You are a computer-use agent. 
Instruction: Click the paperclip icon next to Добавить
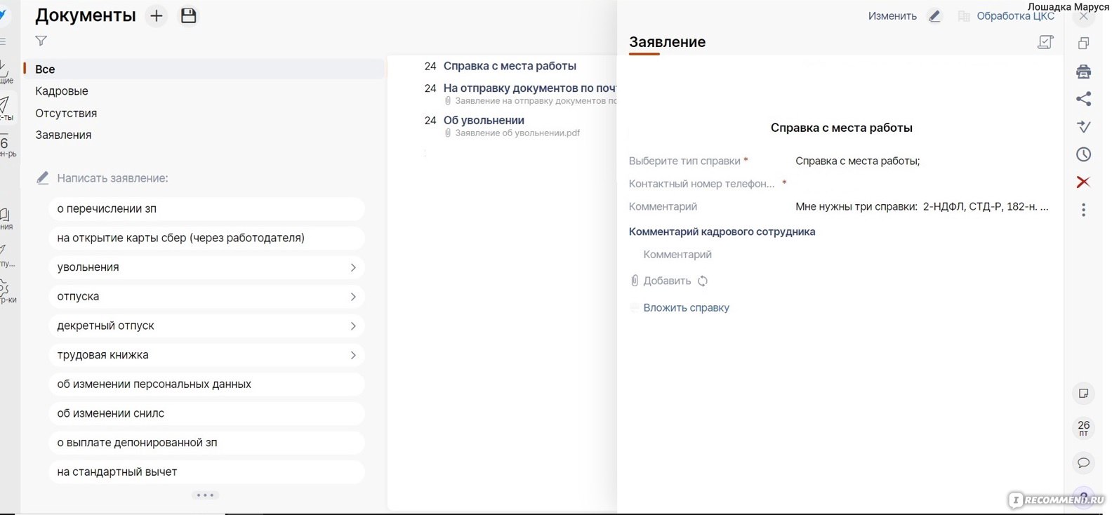635,281
